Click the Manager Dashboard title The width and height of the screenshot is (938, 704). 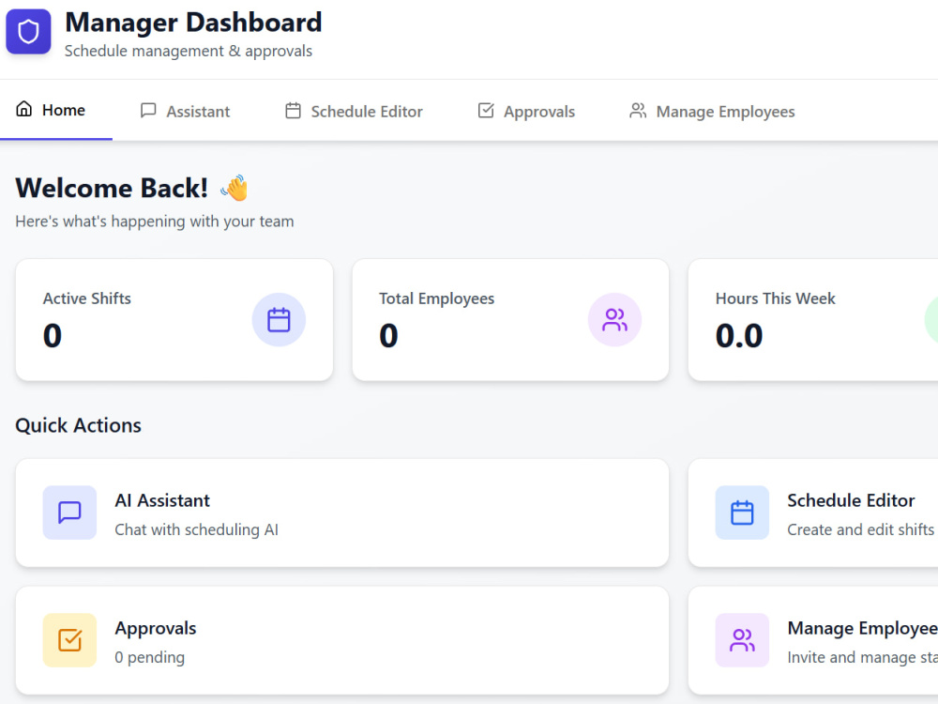click(x=193, y=23)
